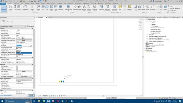Select the Sistema cortina tool
183x103 pixels.
click(51, 8)
